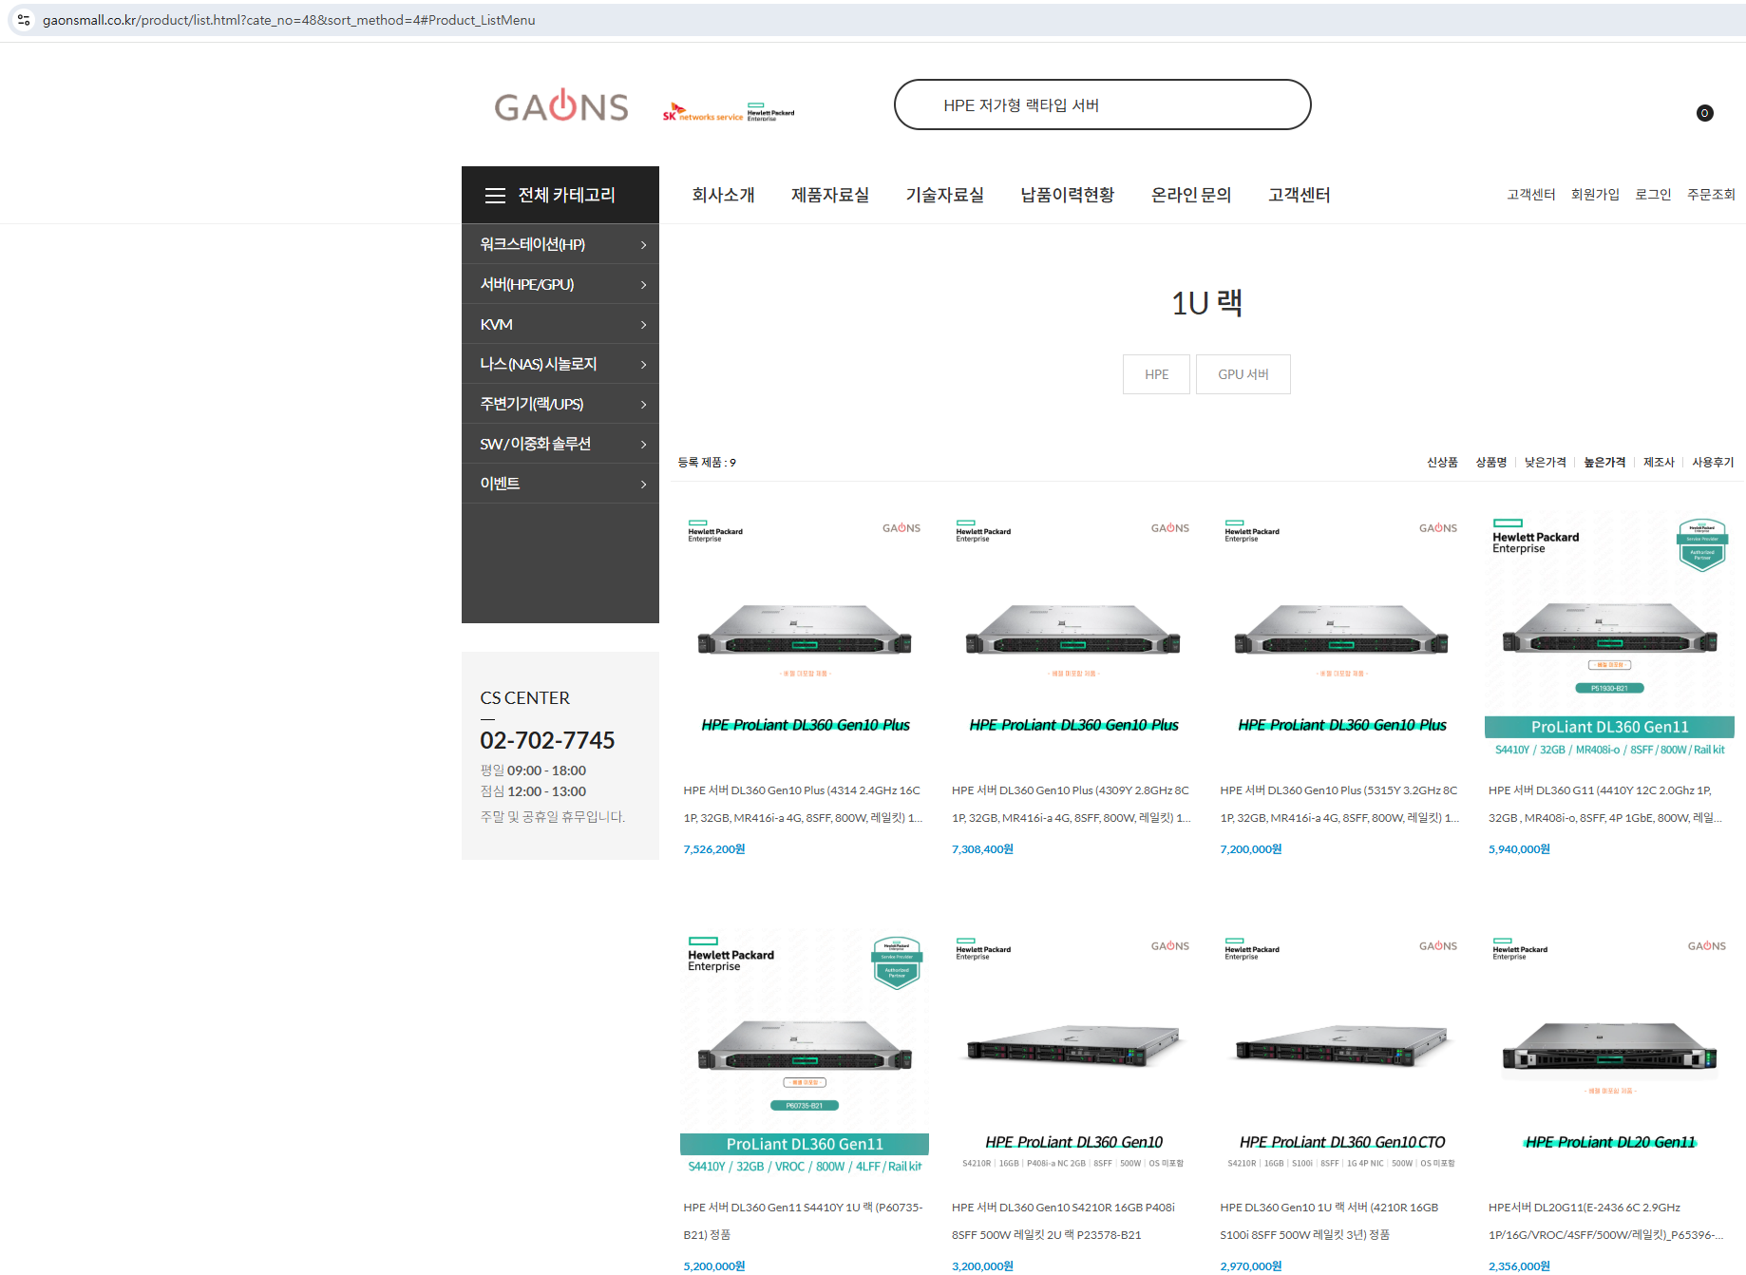
Task: Click the 2,356,000원 price
Action: pos(1519,1266)
